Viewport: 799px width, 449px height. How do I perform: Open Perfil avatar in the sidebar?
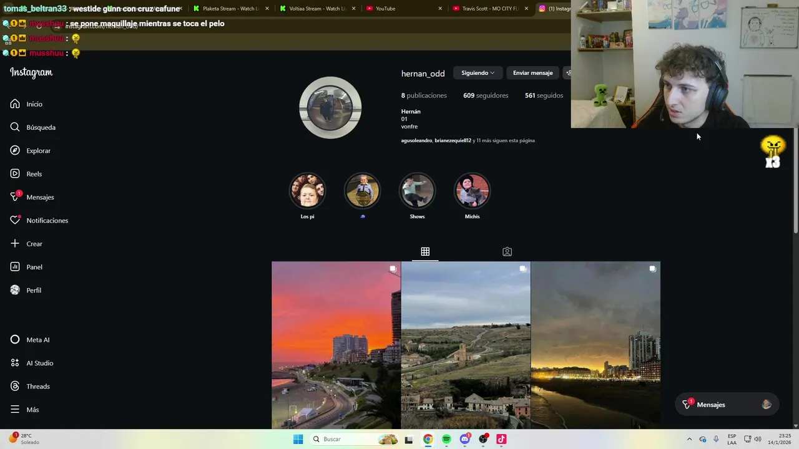tap(15, 290)
